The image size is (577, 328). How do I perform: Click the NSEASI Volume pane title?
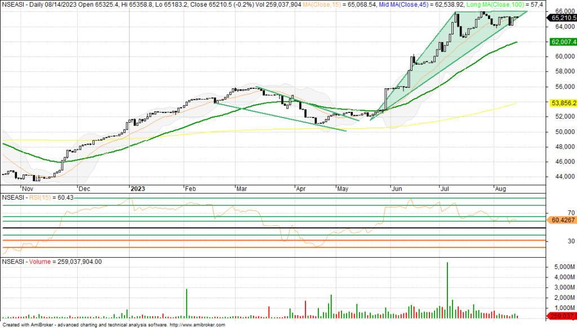(52, 262)
